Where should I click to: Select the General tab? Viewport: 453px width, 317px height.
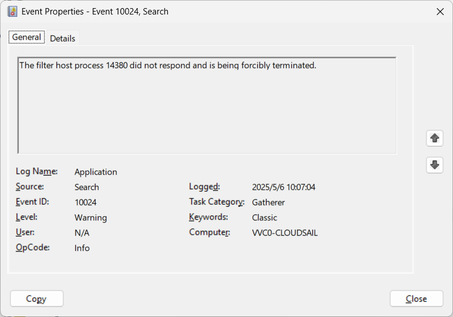tap(27, 37)
